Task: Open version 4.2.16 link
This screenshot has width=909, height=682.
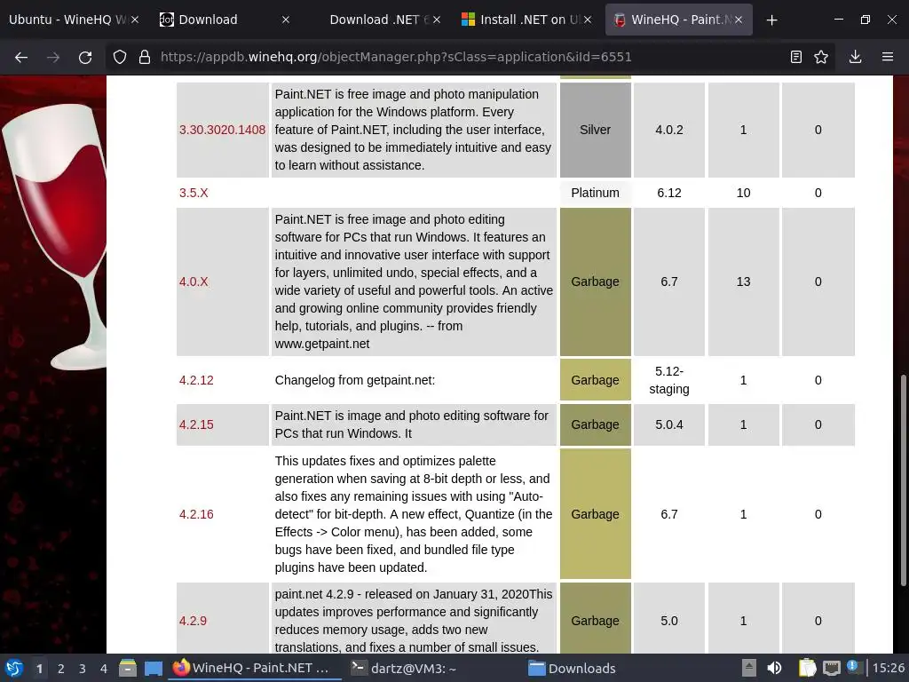Action: (x=196, y=514)
